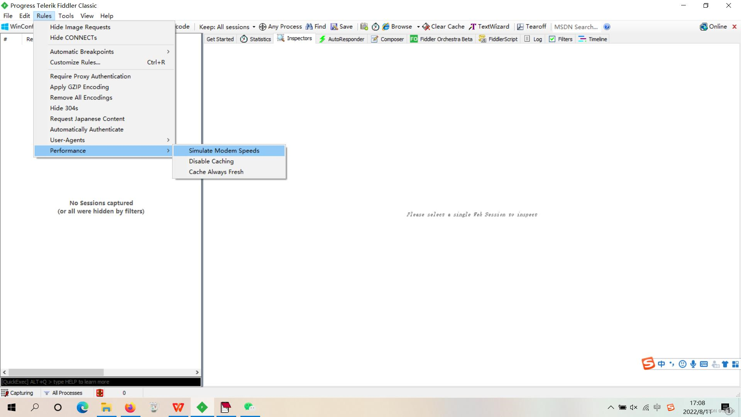
Task: Click the Sogou IME microphone icon
Action: [x=693, y=364]
